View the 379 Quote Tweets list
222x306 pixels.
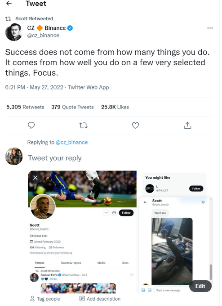click(72, 107)
